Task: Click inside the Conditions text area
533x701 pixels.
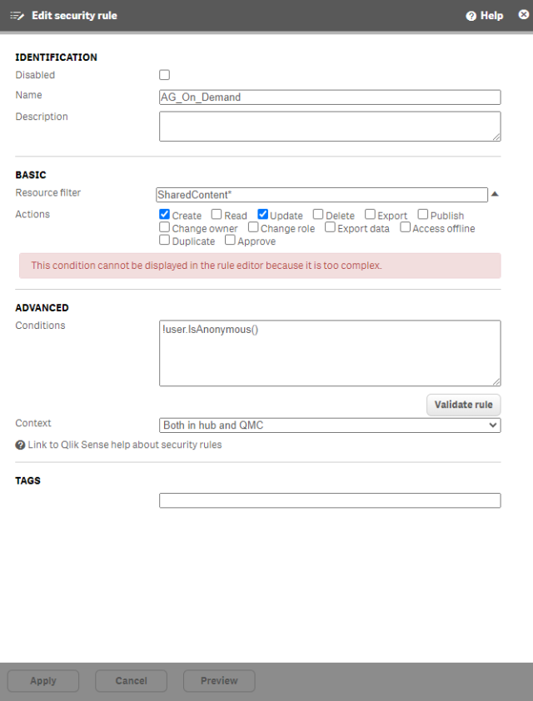Action: pos(330,352)
